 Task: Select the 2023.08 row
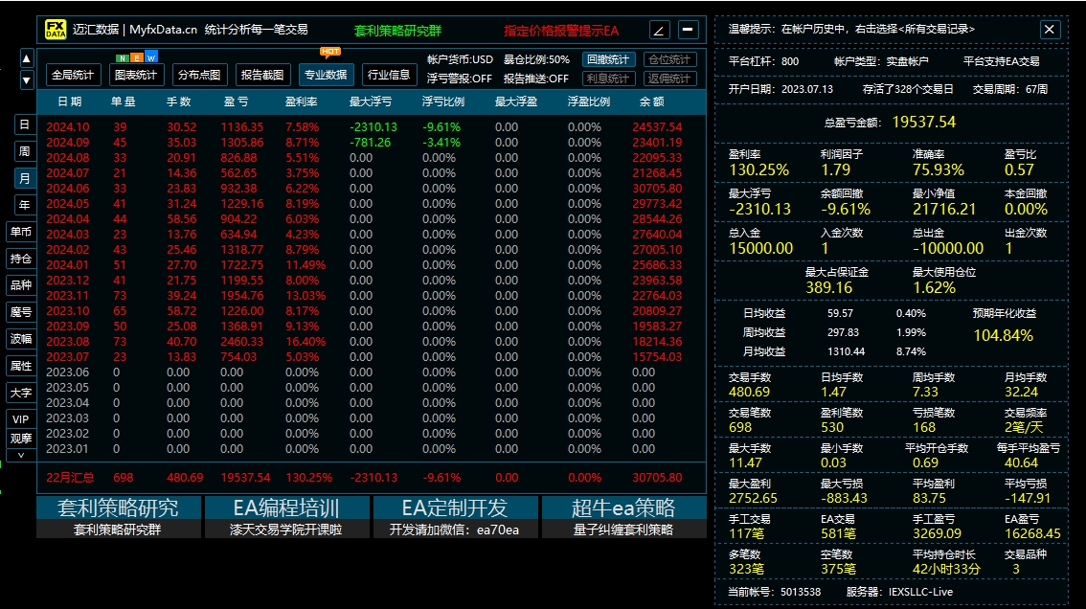(371, 342)
